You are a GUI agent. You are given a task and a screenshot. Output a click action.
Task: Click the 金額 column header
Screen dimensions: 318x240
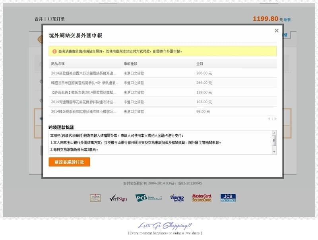200,64
